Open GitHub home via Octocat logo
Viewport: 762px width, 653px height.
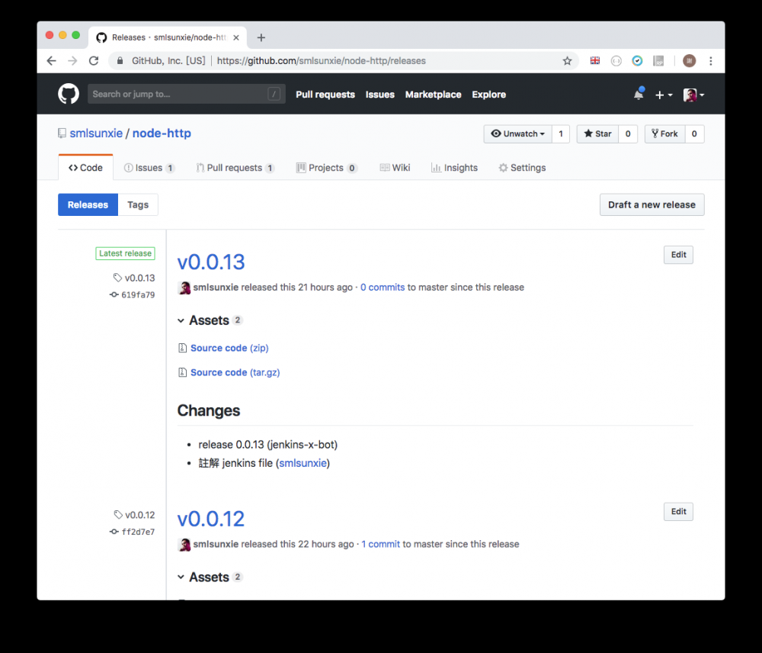point(69,94)
